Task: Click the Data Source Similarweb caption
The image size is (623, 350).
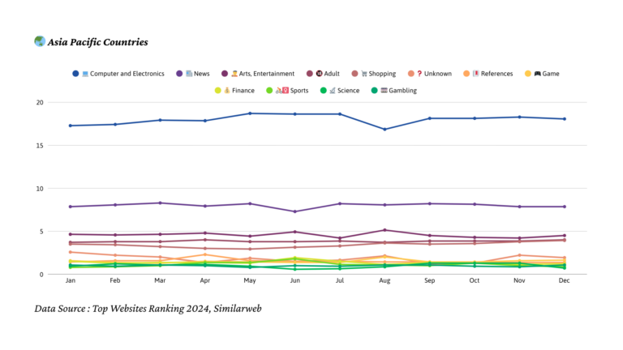Action: click(148, 309)
